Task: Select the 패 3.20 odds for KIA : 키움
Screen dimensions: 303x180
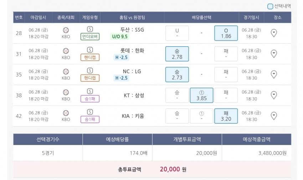Action: (x=226, y=116)
